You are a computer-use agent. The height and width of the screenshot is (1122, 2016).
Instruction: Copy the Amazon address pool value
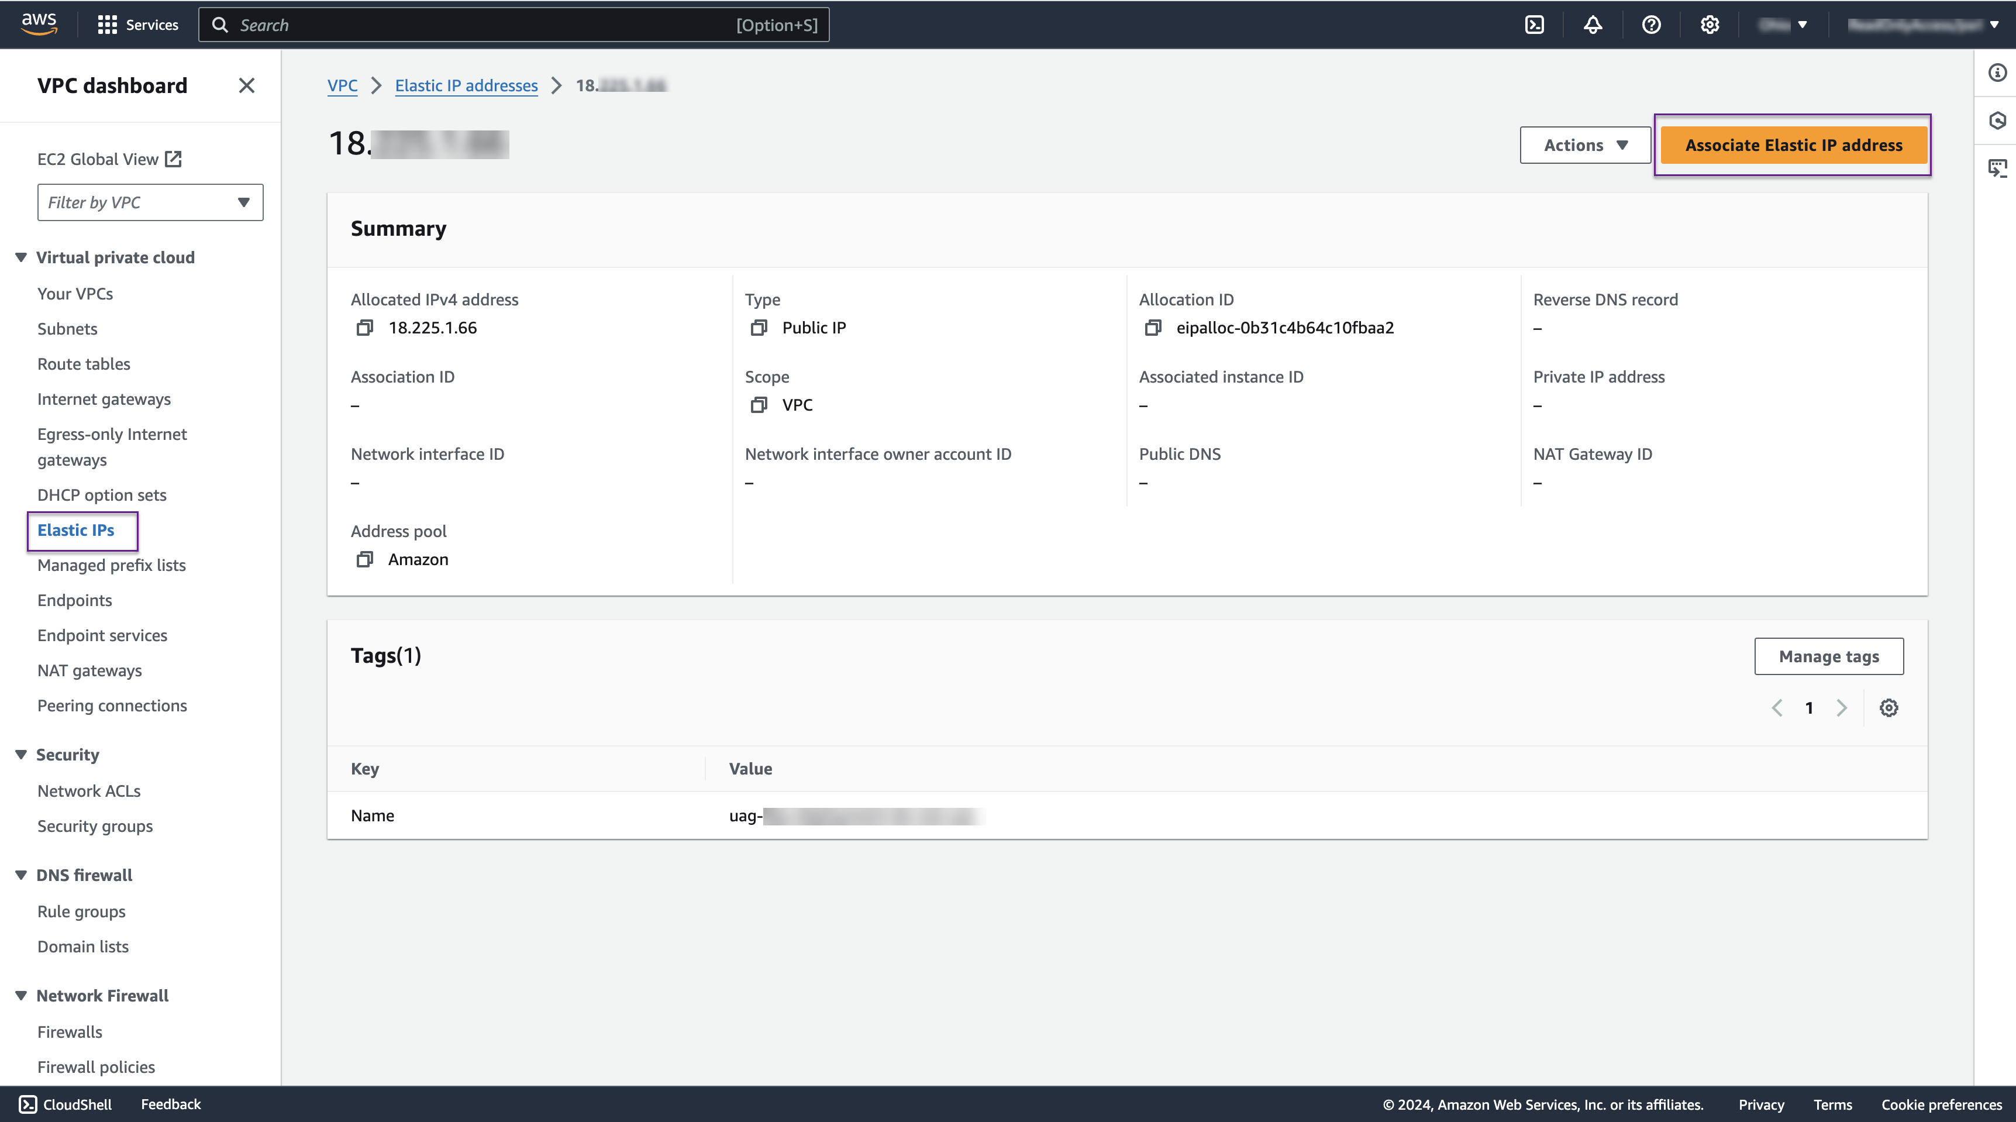pyautogui.click(x=365, y=559)
